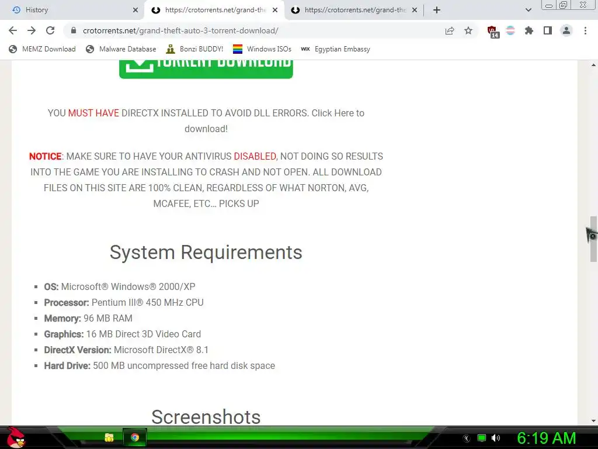Expand the tab search dropdown arrow
This screenshot has width=598, height=449.
click(528, 10)
